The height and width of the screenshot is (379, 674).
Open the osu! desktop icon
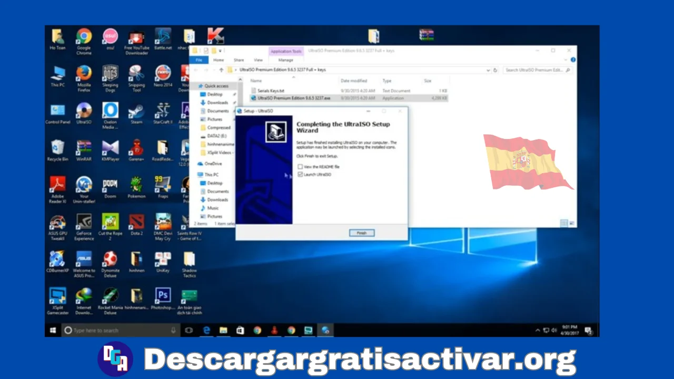click(x=110, y=40)
